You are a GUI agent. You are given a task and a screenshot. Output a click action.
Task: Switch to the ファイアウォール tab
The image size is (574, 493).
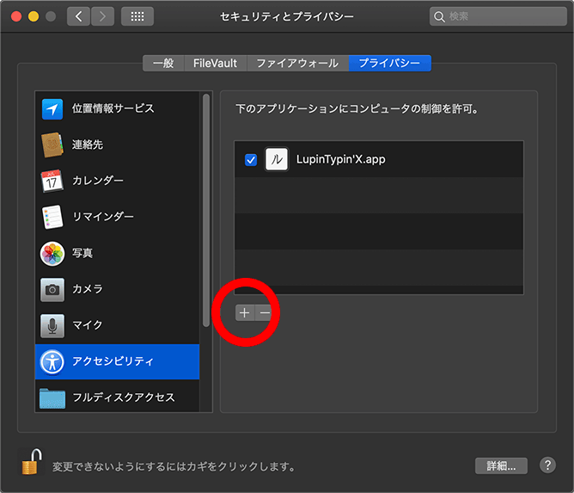point(297,63)
